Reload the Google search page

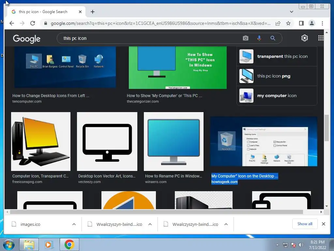tap(33, 23)
